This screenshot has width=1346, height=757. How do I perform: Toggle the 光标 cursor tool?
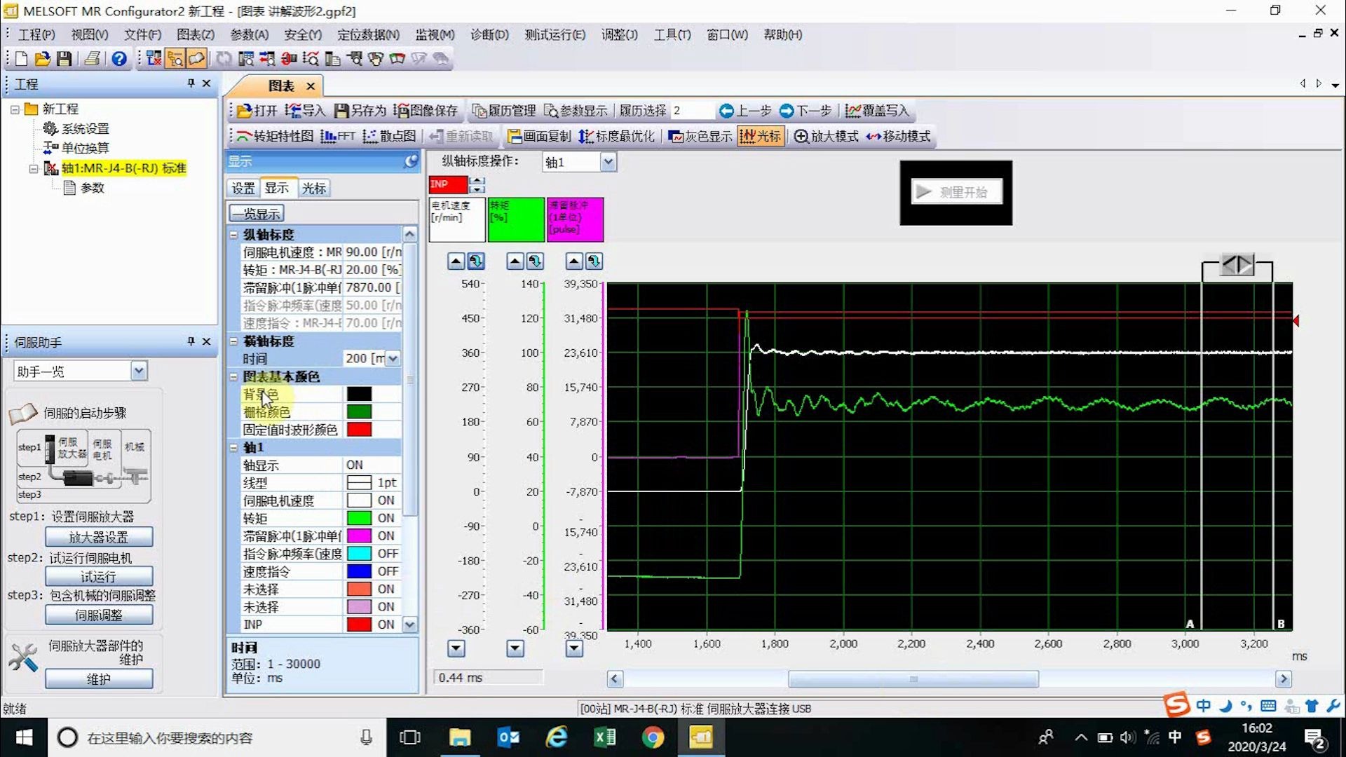[x=760, y=136]
